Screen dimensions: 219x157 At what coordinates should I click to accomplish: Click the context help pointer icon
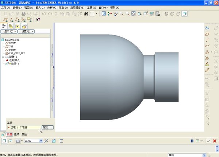tap(38, 20)
